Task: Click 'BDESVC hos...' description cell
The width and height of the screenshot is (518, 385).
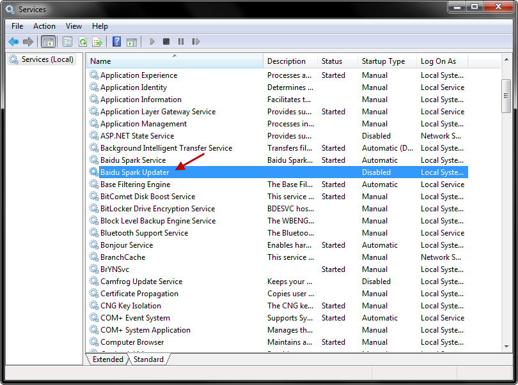Action: tap(290, 209)
